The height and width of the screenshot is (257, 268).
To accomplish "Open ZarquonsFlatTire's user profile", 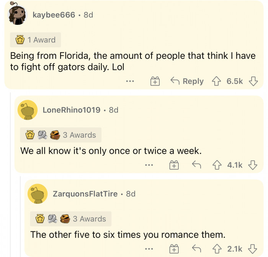I will [85, 194].
